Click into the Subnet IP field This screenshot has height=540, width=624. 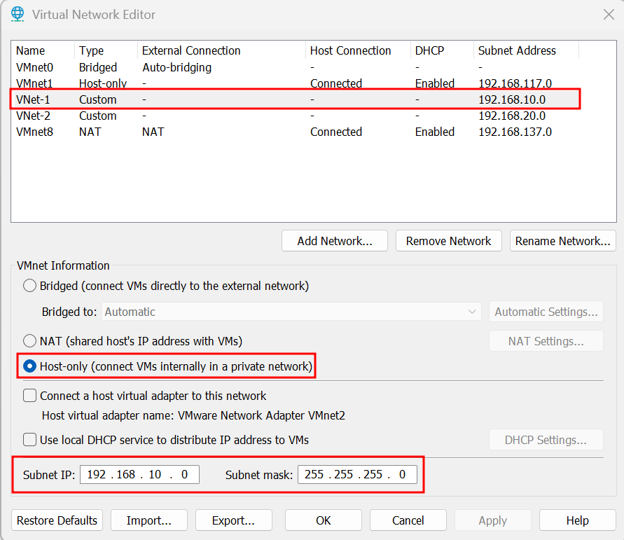pyautogui.click(x=139, y=474)
